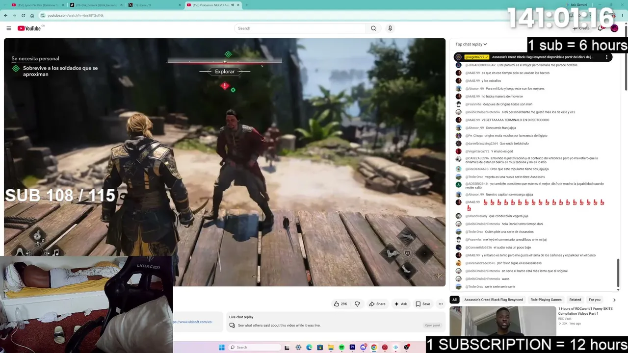Click the Share button
This screenshot has height=353, width=628.
pyautogui.click(x=377, y=304)
